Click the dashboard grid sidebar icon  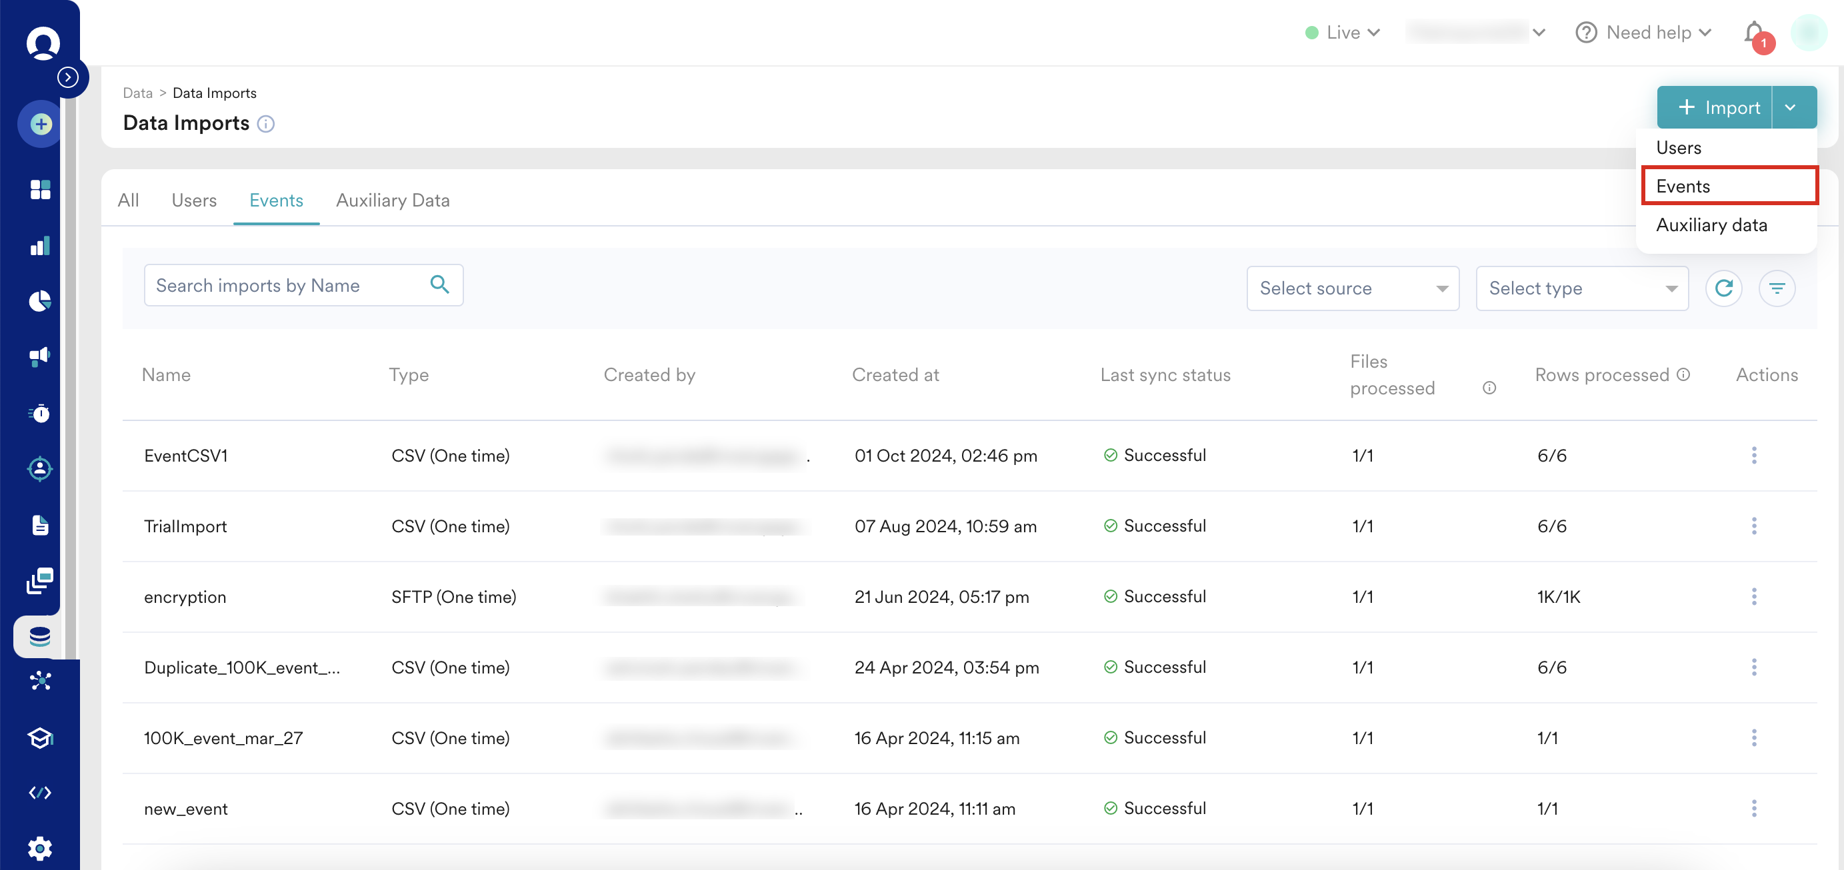[40, 189]
